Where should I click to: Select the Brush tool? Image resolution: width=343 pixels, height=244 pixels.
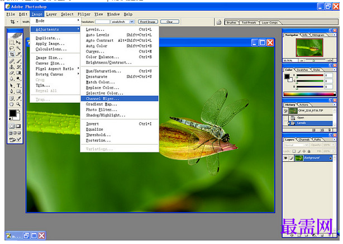pyautogui.click(x=18, y=61)
